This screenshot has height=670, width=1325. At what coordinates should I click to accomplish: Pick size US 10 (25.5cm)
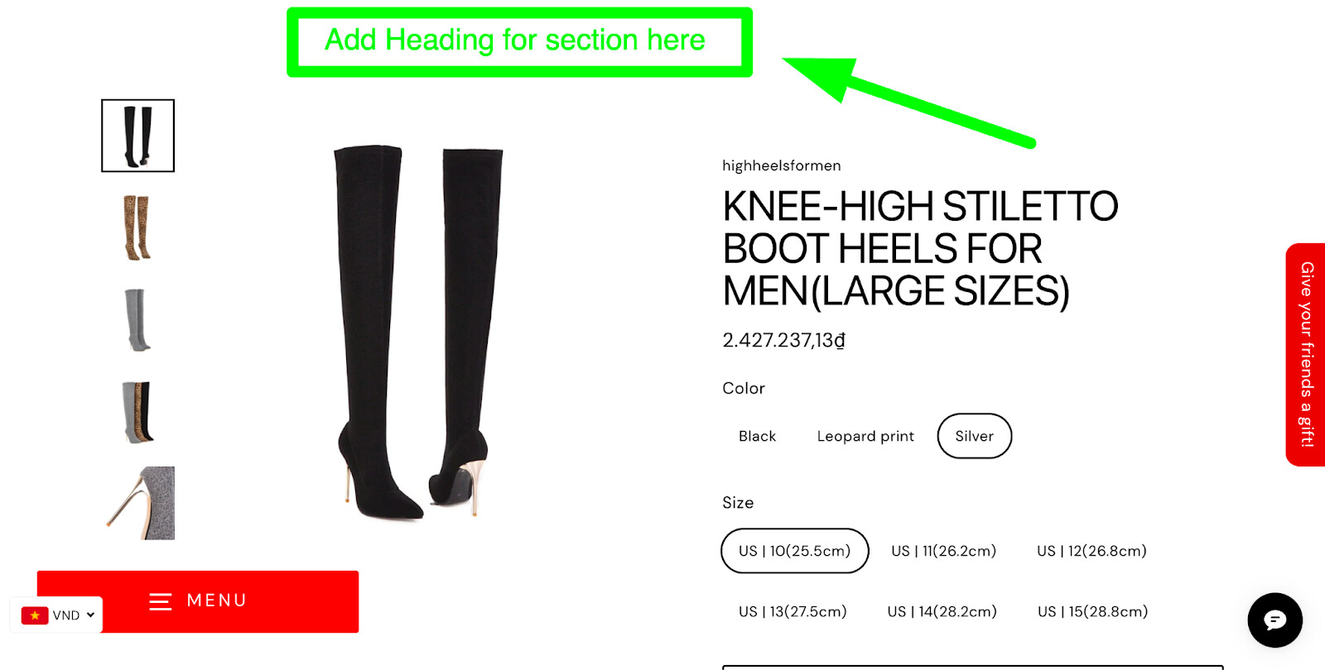(795, 551)
